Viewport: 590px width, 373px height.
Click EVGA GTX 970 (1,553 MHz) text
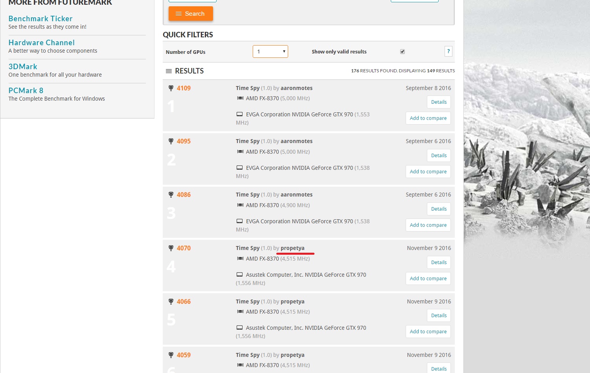coord(303,118)
